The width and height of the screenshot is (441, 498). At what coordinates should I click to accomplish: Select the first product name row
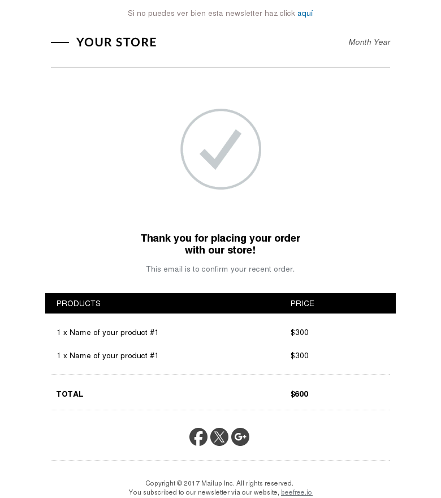click(x=107, y=332)
